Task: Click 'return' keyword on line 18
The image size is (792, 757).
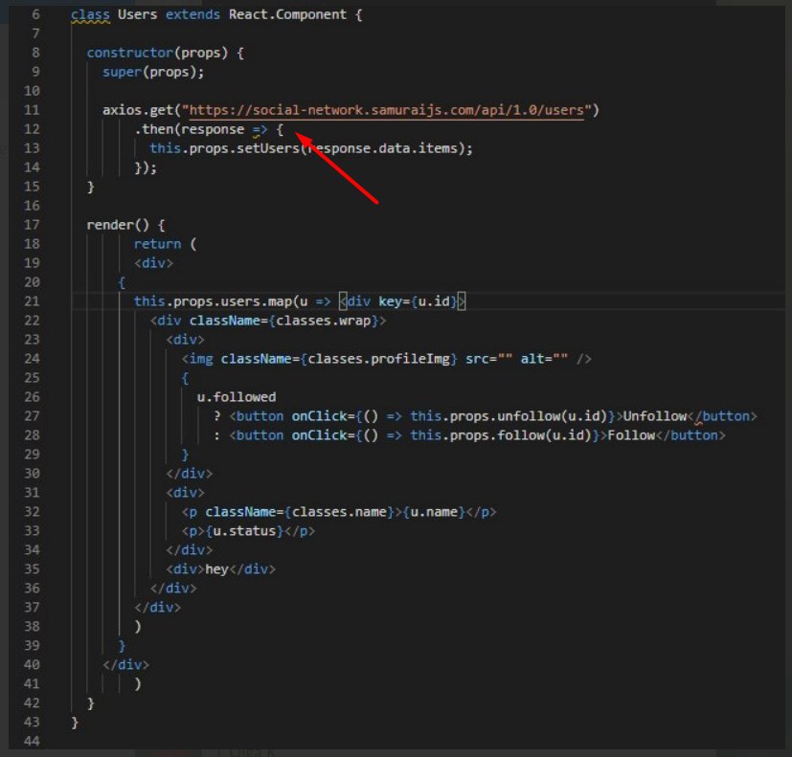Action: pos(157,244)
